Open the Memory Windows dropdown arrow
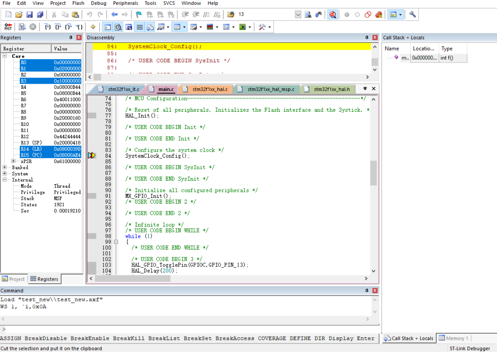Viewport: 497px width, 352px height. [x=184, y=27]
